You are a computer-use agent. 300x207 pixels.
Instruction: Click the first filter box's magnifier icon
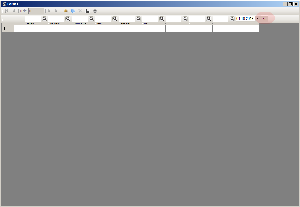pos(44,19)
